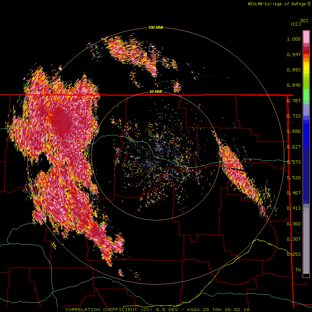Click the 0.840 color scale value
Viewport: 312px width, 312px height.
[x=294, y=85]
